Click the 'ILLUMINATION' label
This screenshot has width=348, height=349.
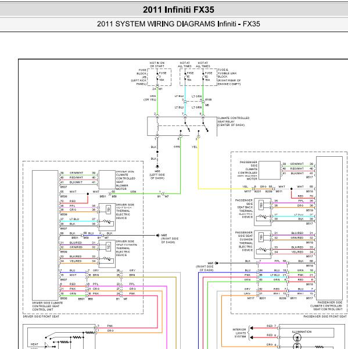tap(302, 332)
